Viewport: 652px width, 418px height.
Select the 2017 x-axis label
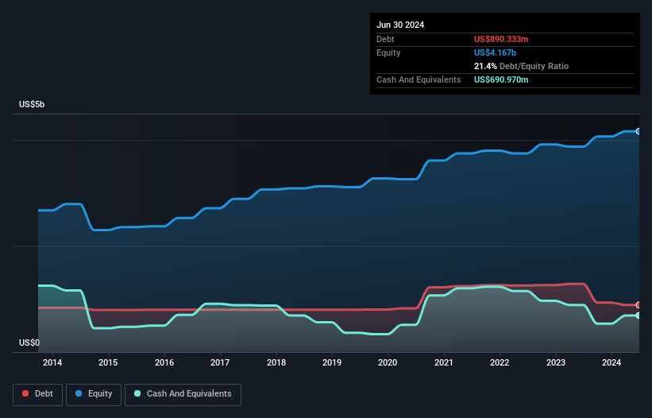coord(220,362)
